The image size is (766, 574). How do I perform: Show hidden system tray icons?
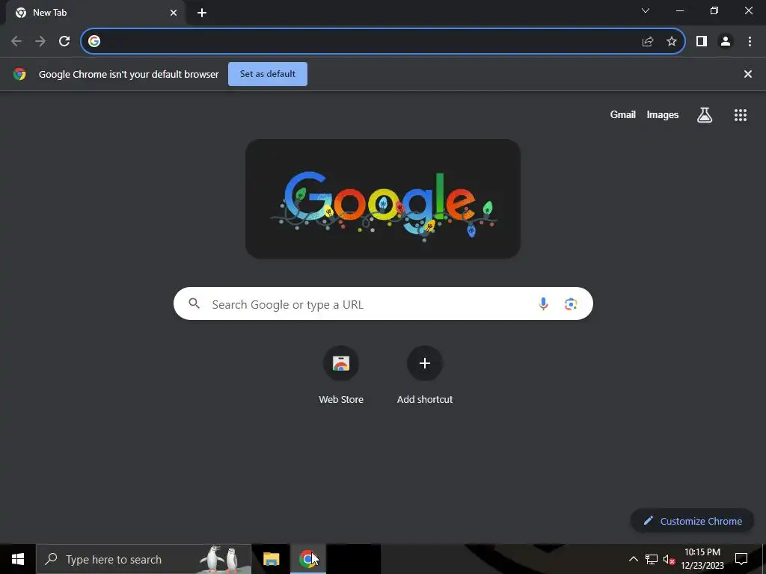pos(633,559)
